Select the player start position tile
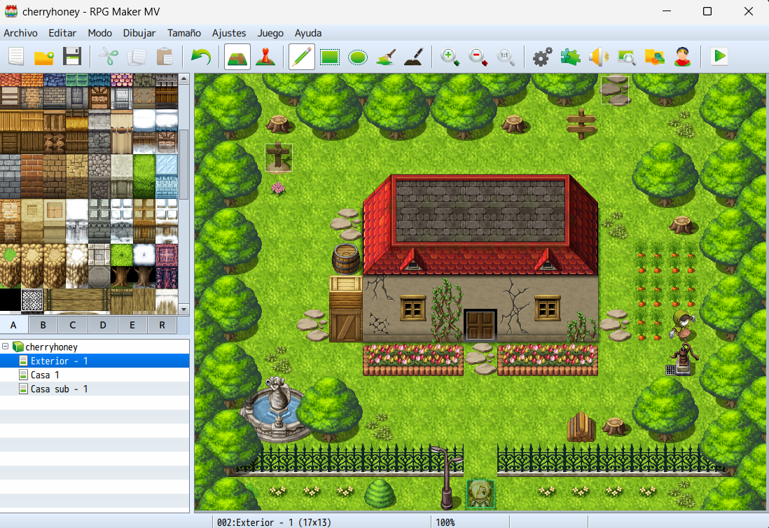Screen dimensions: 769x528 pos(480,494)
